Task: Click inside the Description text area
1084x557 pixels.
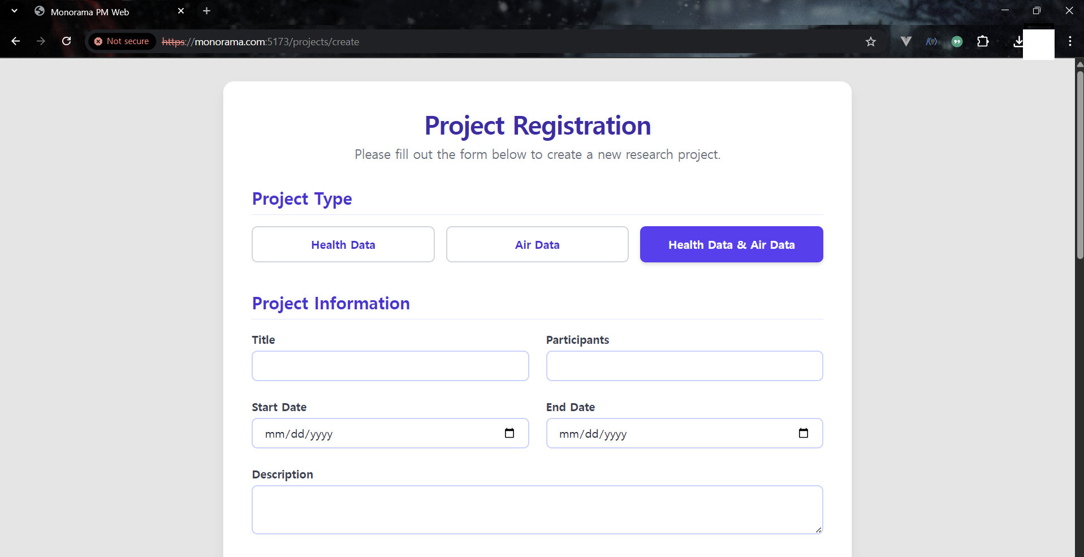Action: click(537, 509)
